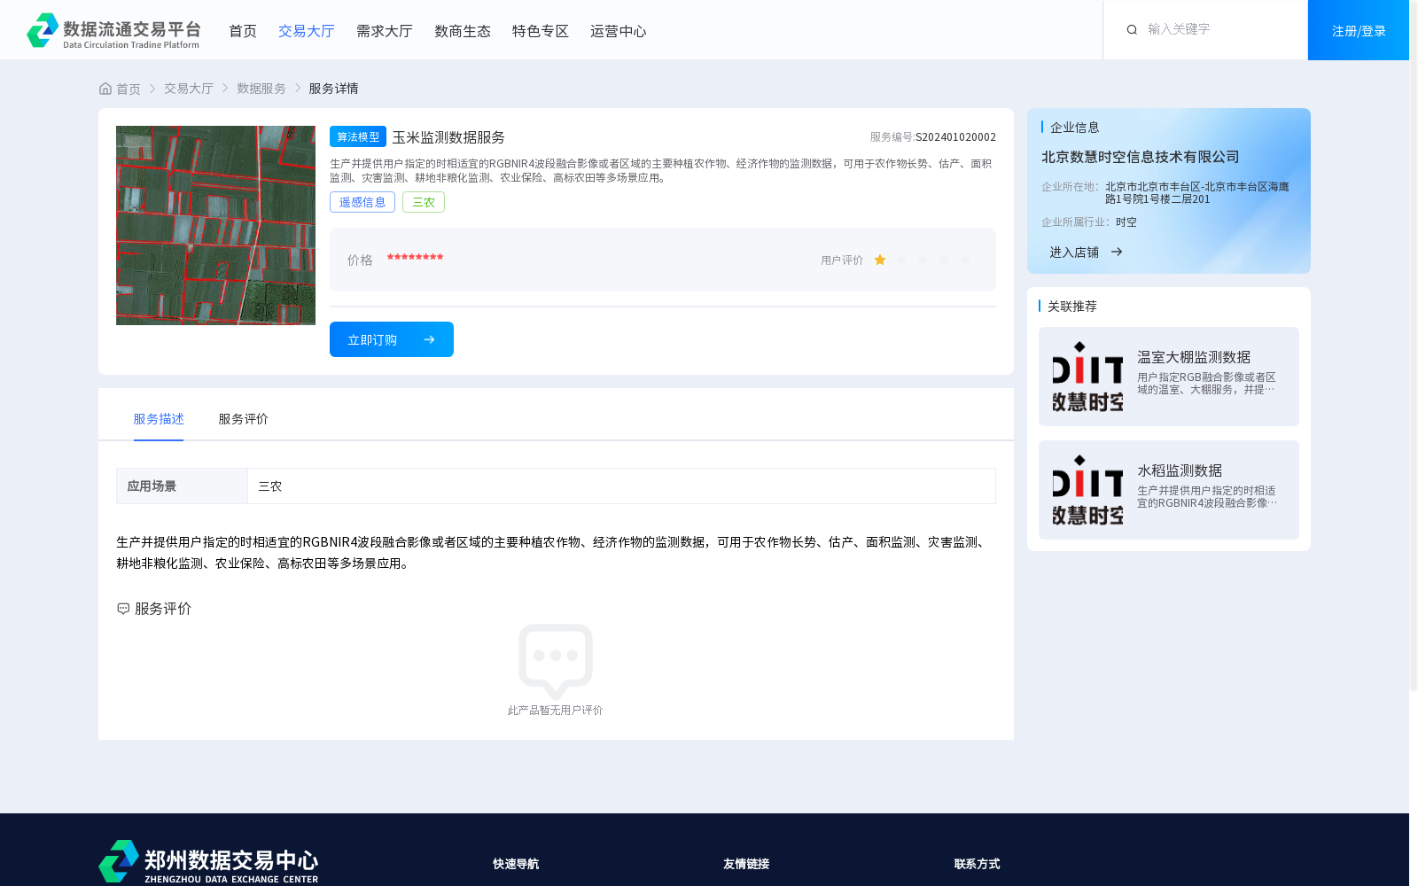Click the masked price asterisks

[415, 258]
